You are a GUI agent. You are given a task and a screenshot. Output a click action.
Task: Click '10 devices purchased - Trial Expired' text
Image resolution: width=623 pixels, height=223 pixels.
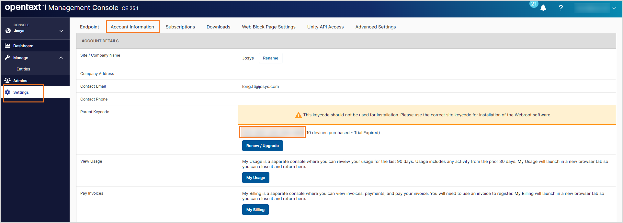tap(343, 133)
